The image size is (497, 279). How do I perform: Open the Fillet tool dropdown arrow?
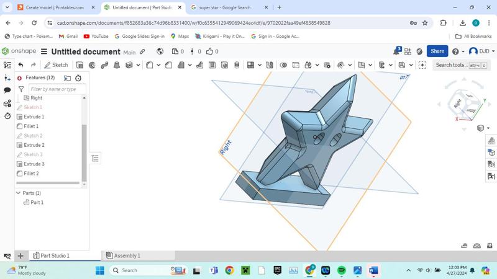(x=158, y=65)
